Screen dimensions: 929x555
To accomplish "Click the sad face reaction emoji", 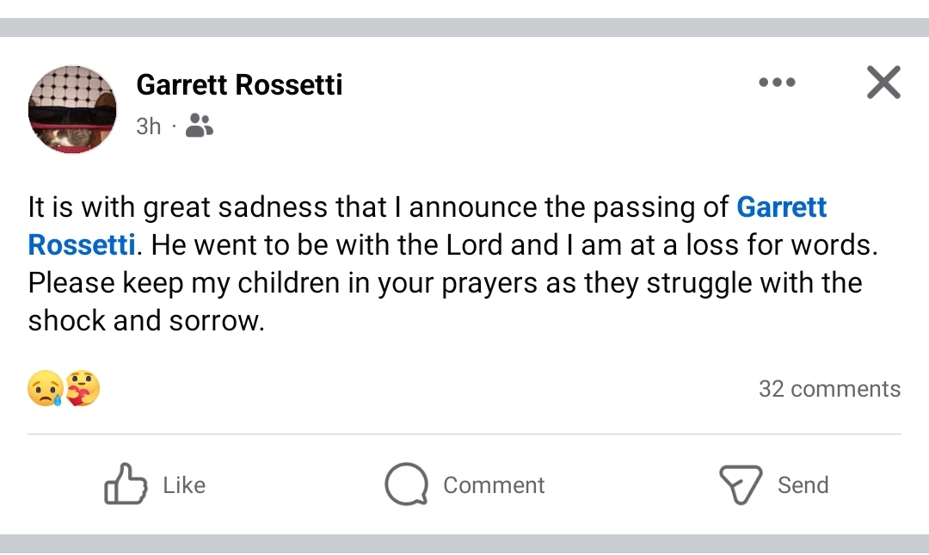I will [x=44, y=389].
